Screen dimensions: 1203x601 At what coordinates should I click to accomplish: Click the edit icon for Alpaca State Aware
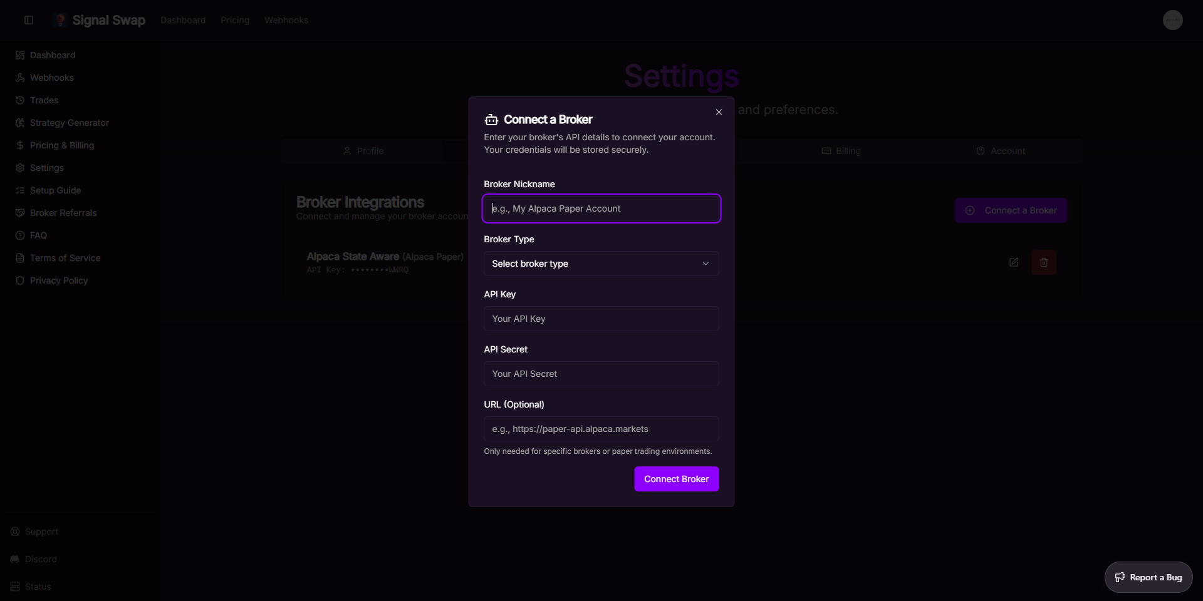coord(1014,262)
